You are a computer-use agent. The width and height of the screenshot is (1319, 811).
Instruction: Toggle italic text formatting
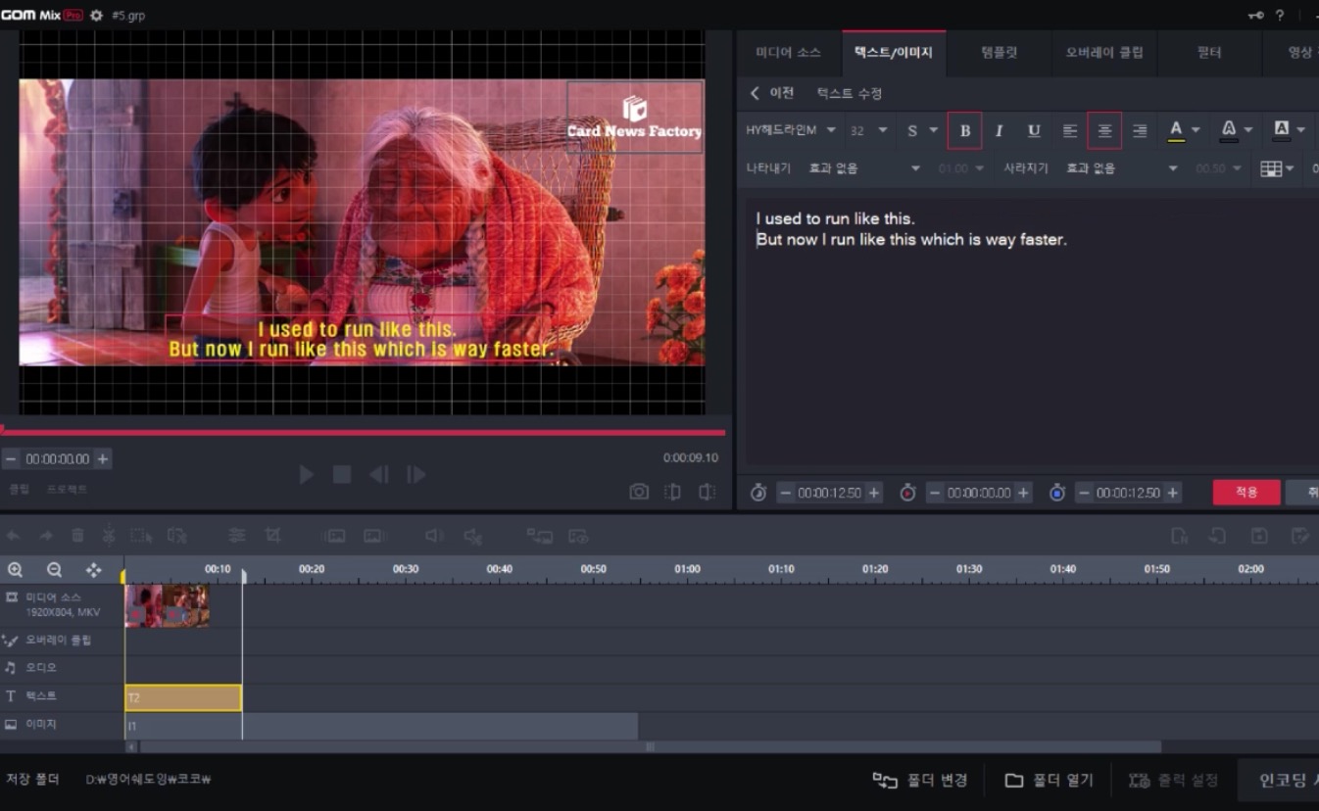coord(999,130)
